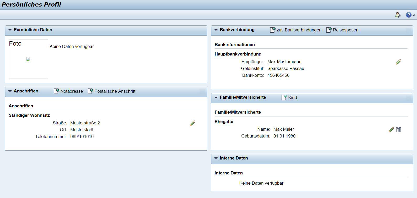Edit the Hauptbankverbindung with pencil icon
Image resolution: width=417 pixels, height=198 pixels.
398,62
